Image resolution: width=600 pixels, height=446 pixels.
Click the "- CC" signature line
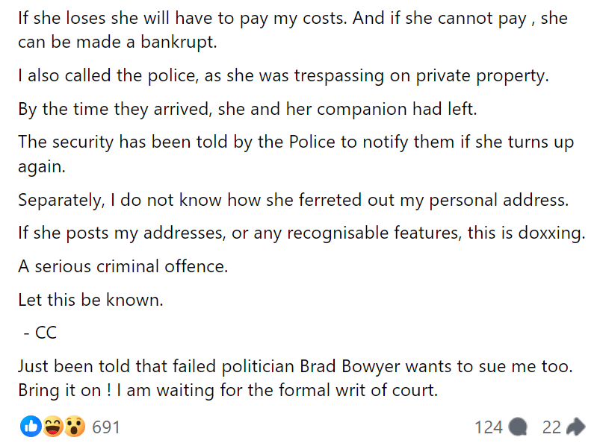coord(40,333)
